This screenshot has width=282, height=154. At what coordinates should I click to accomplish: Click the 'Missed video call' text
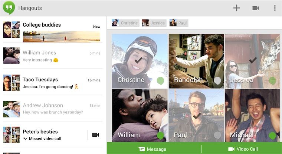click(x=45, y=138)
